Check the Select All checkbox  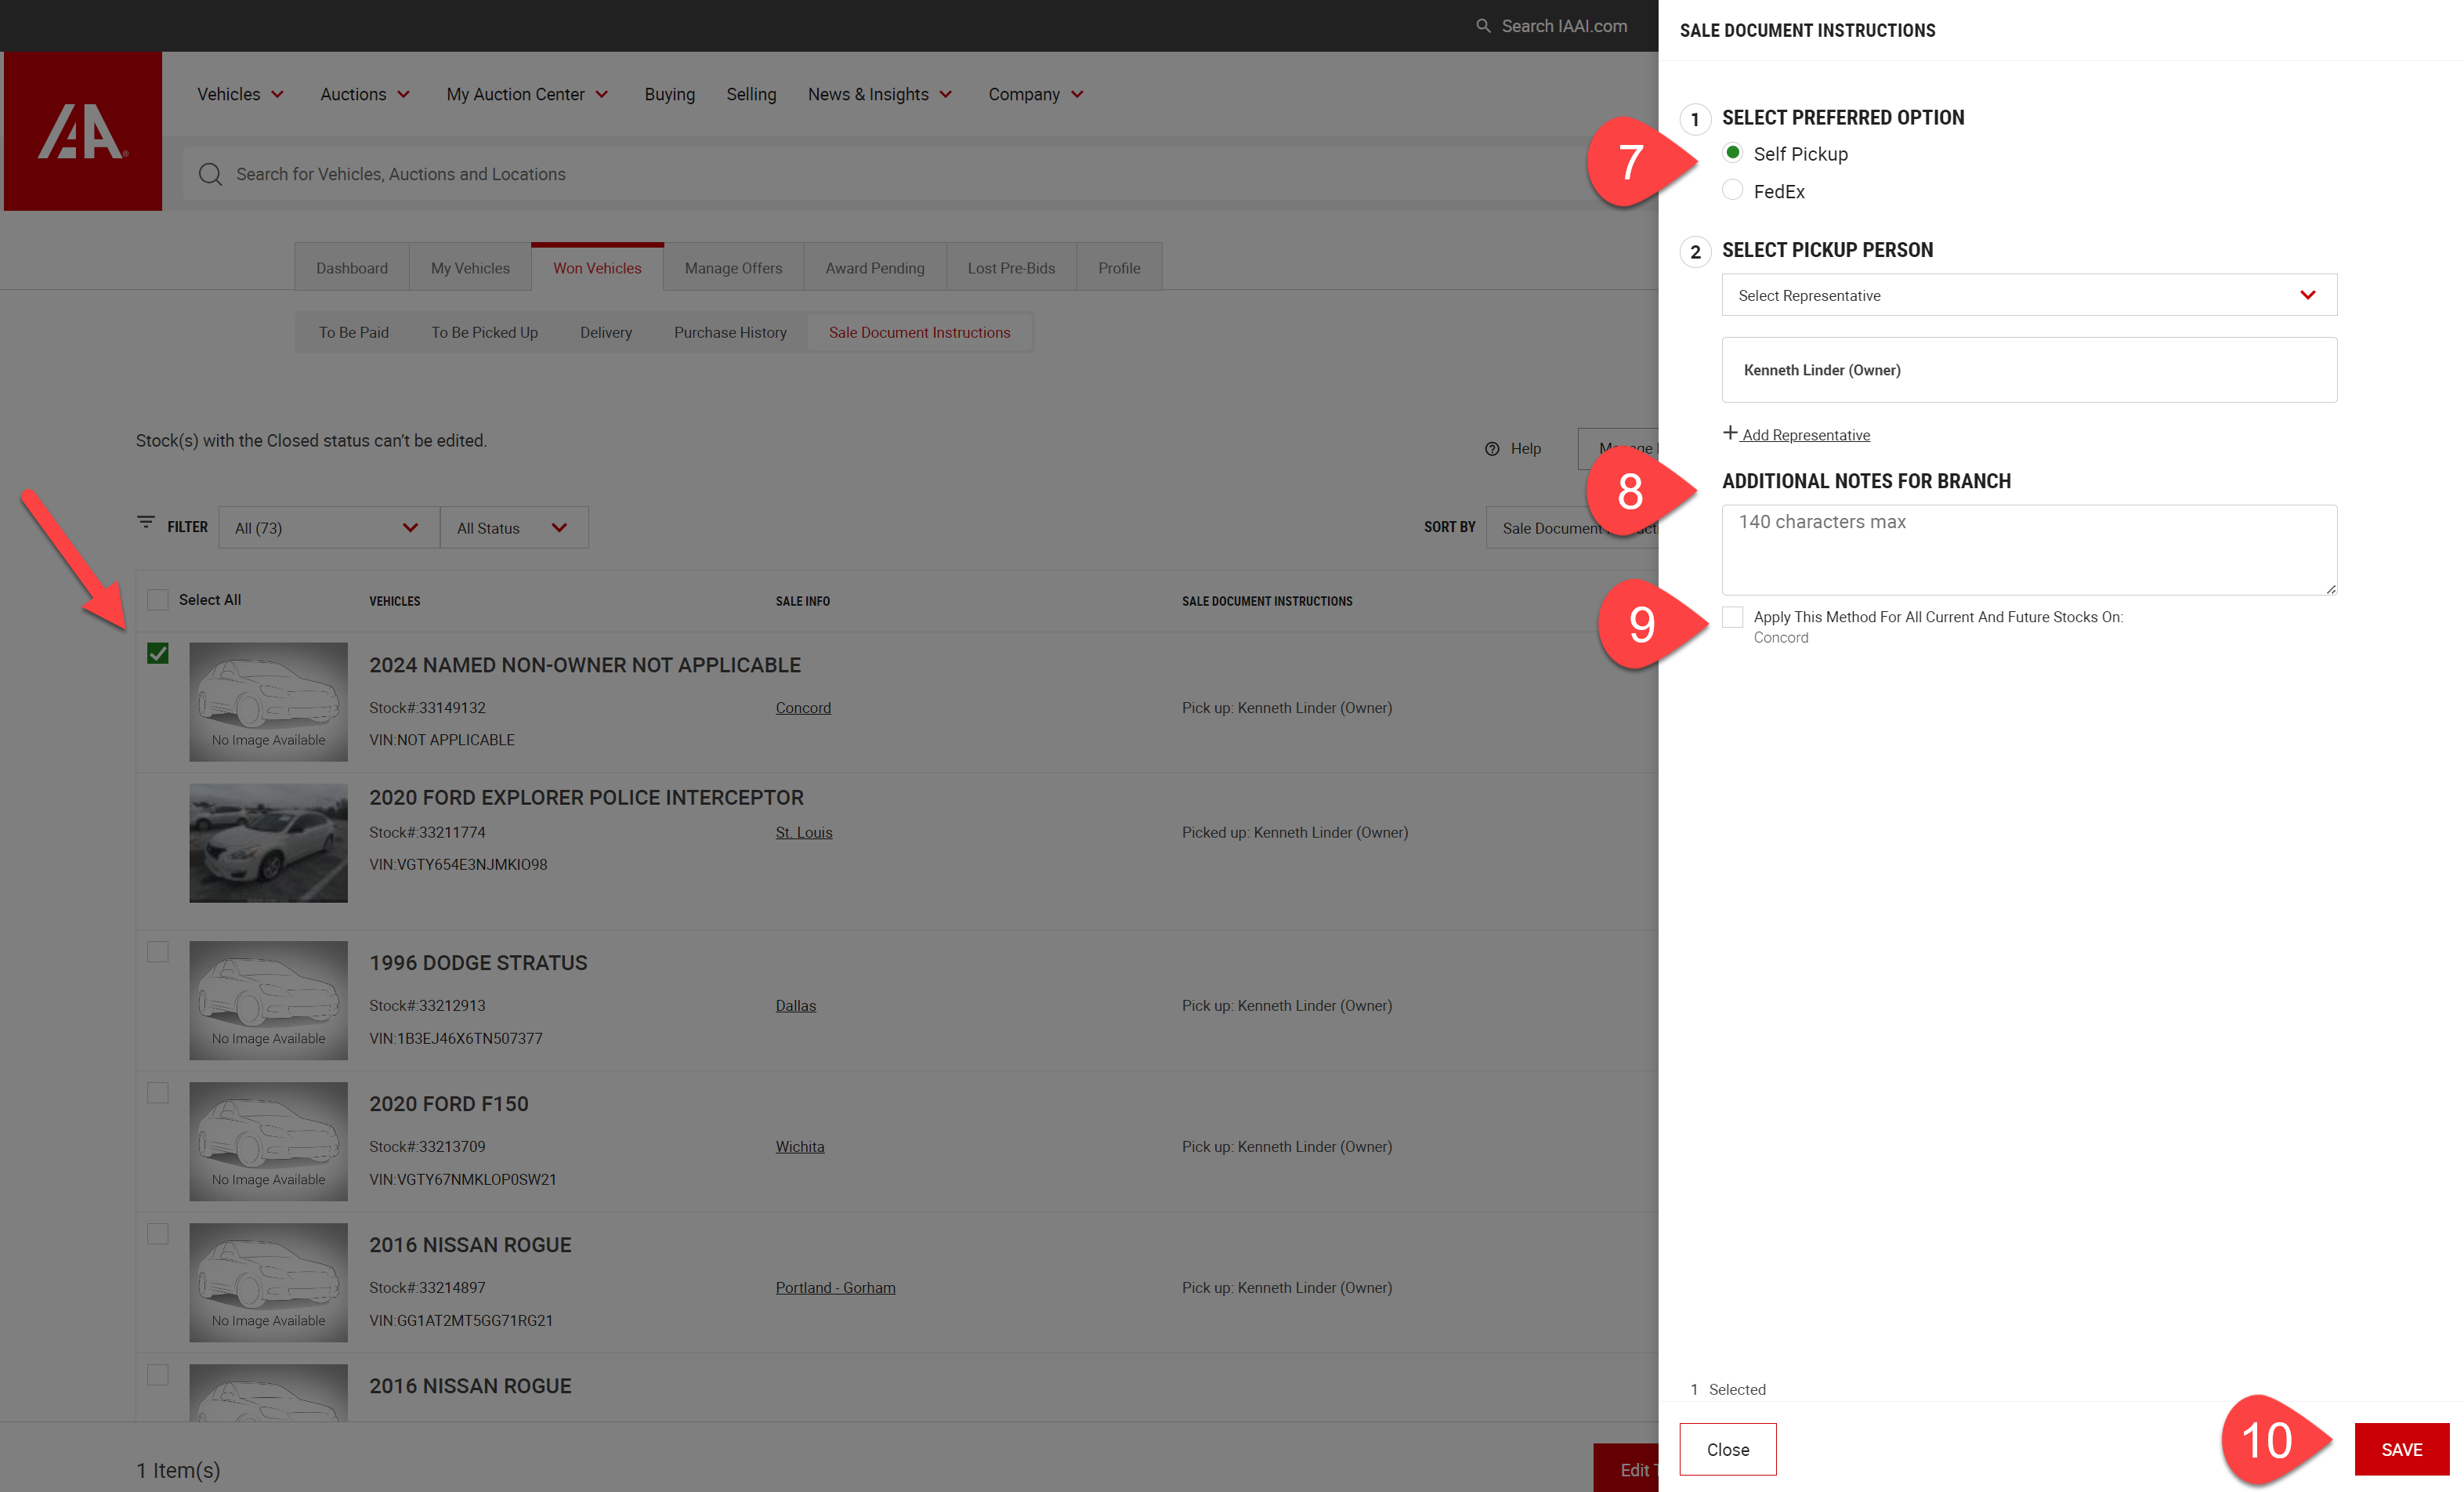point(158,600)
